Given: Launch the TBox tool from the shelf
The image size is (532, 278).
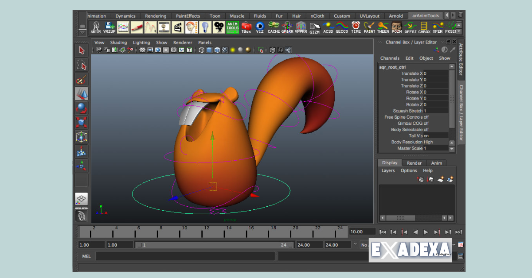Looking at the screenshot, I should tap(246, 27).
